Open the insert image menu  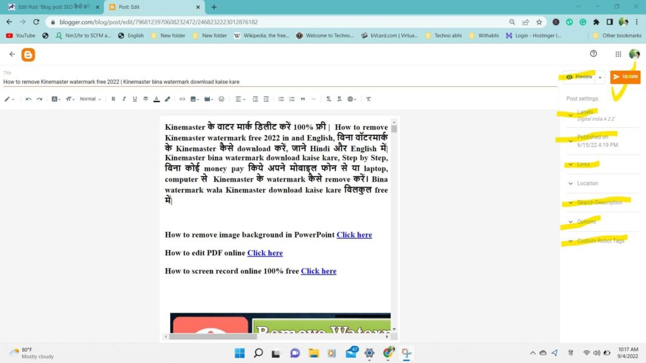194,99
